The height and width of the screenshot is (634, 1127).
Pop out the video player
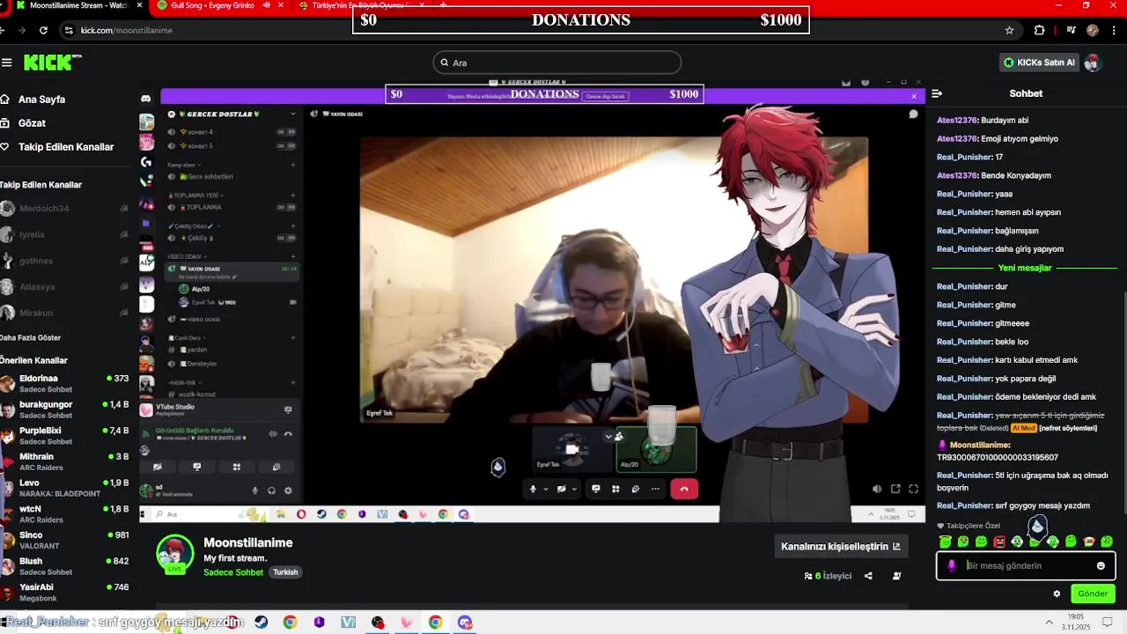[x=895, y=489]
